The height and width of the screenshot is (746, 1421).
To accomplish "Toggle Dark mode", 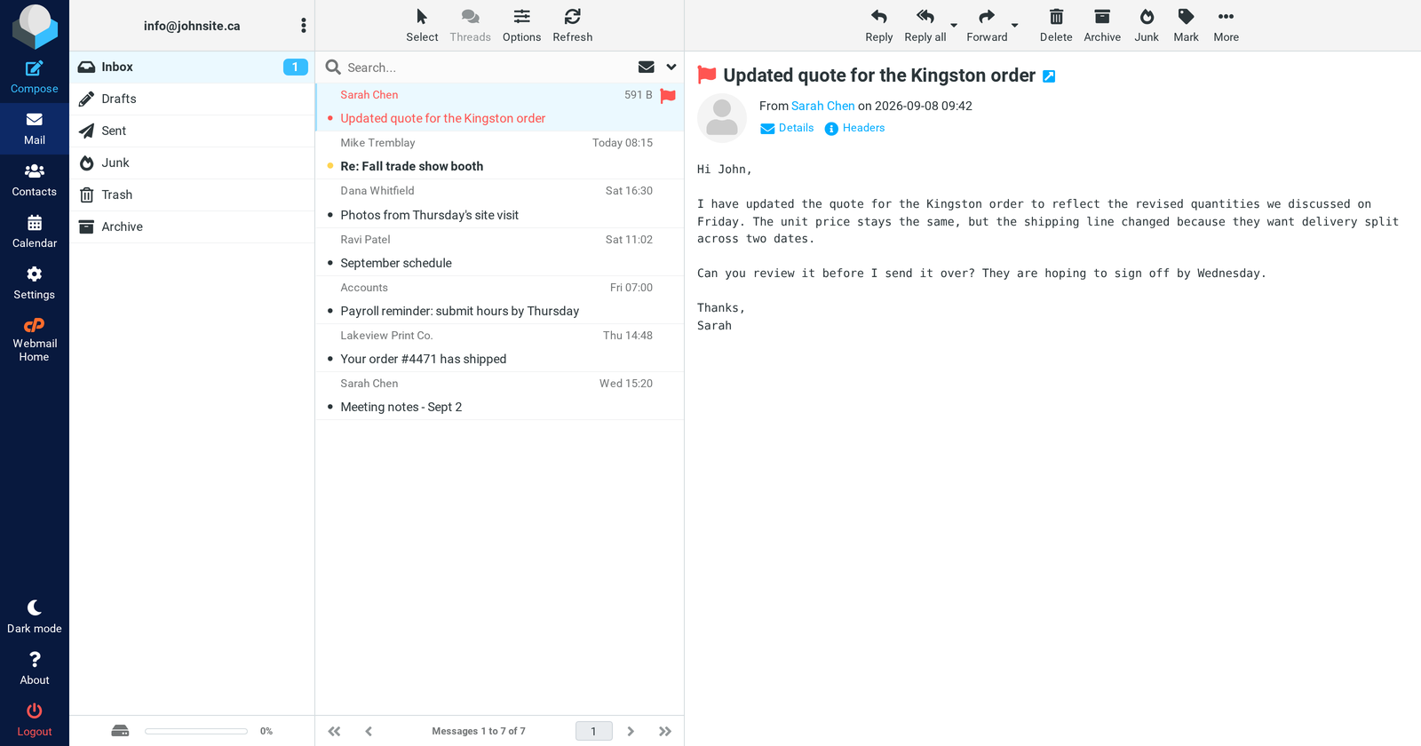I will point(35,616).
